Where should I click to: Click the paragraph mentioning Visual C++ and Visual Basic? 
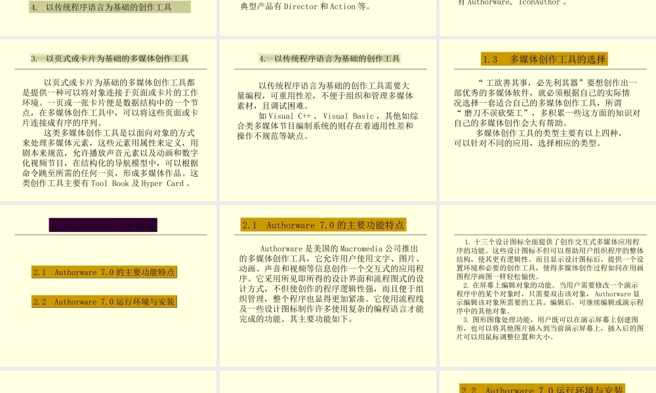tap(327, 126)
